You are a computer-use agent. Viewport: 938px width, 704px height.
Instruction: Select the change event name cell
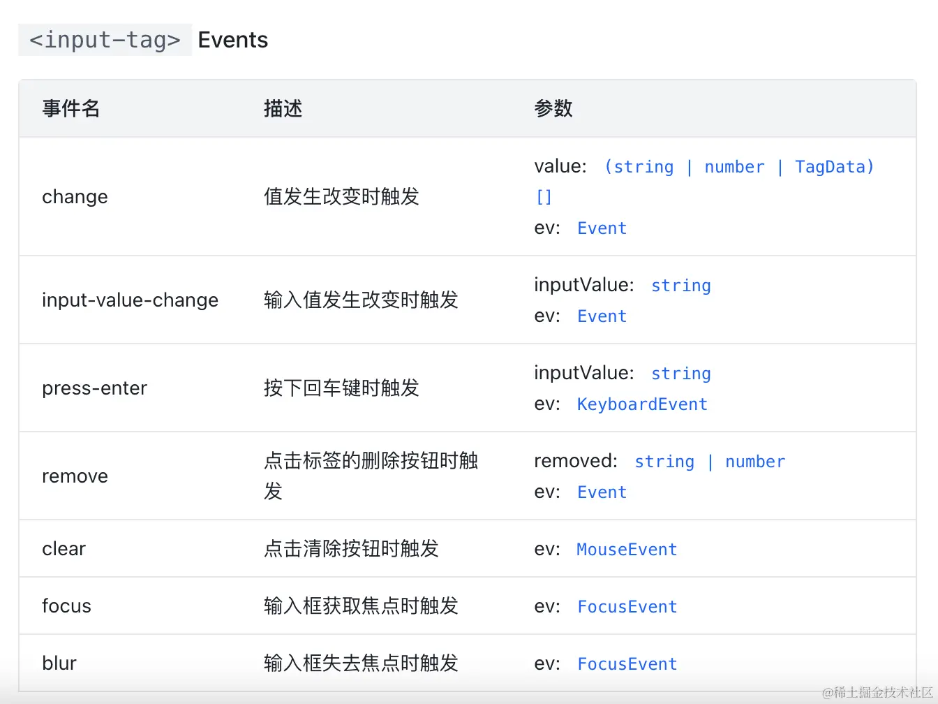pyautogui.click(x=75, y=197)
